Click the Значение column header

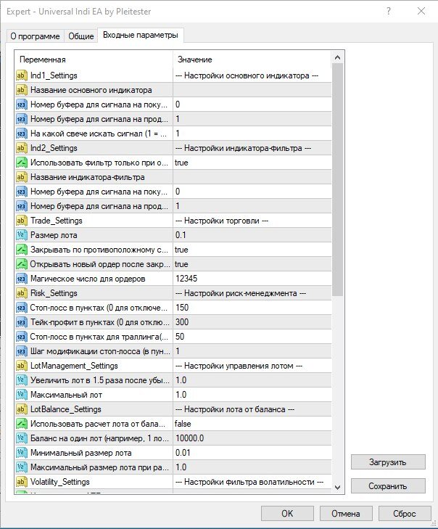click(252, 60)
